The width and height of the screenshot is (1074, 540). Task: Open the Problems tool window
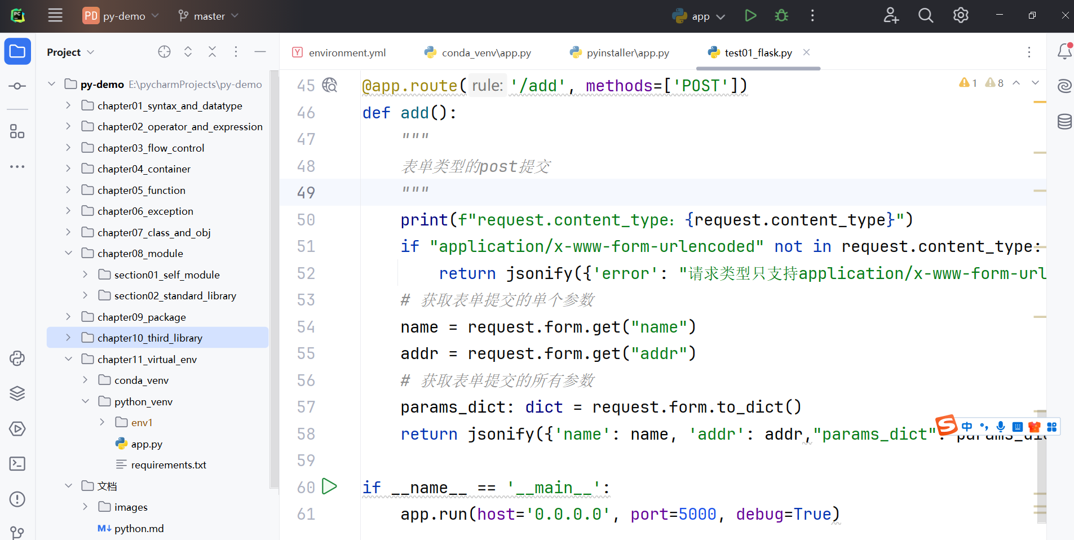point(17,499)
